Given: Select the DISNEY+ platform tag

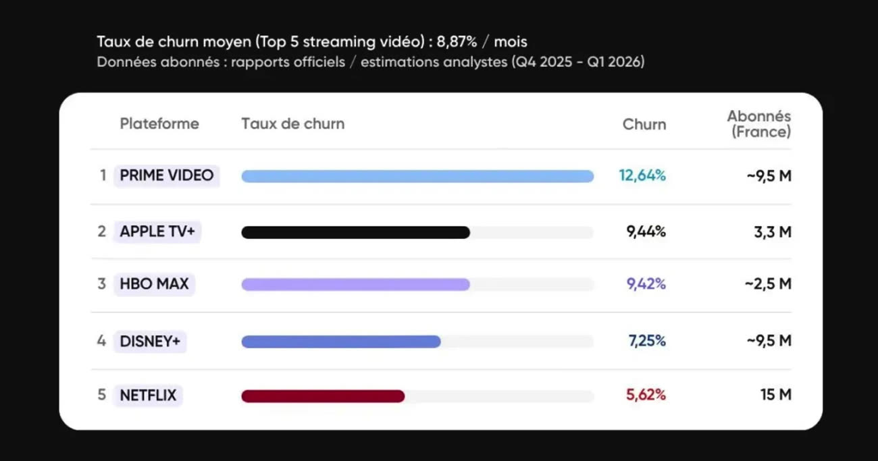Looking at the screenshot, I should point(150,342).
